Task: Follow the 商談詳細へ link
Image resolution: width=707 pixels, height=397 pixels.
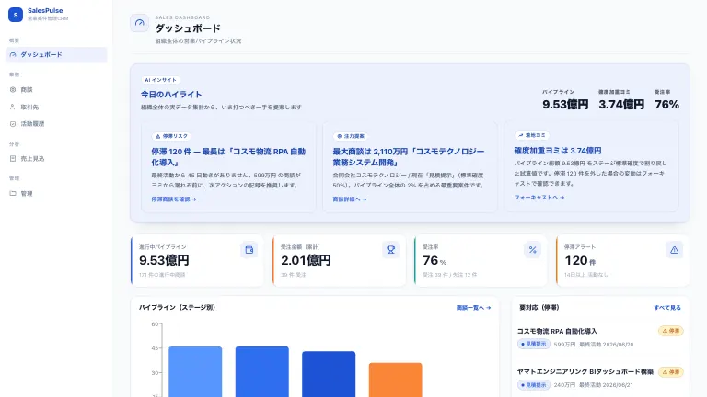Action: pyautogui.click(x=350, y=198)
